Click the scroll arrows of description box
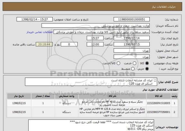 click(155, 80)
